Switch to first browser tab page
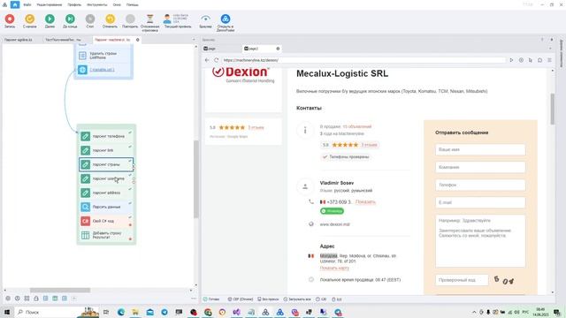The height and width of the screenshot is (318, 566). pyautogui.click(x=222, y=49)
